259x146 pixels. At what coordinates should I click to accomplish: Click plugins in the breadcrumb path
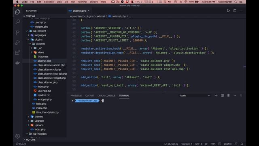[x=89, y=16]
